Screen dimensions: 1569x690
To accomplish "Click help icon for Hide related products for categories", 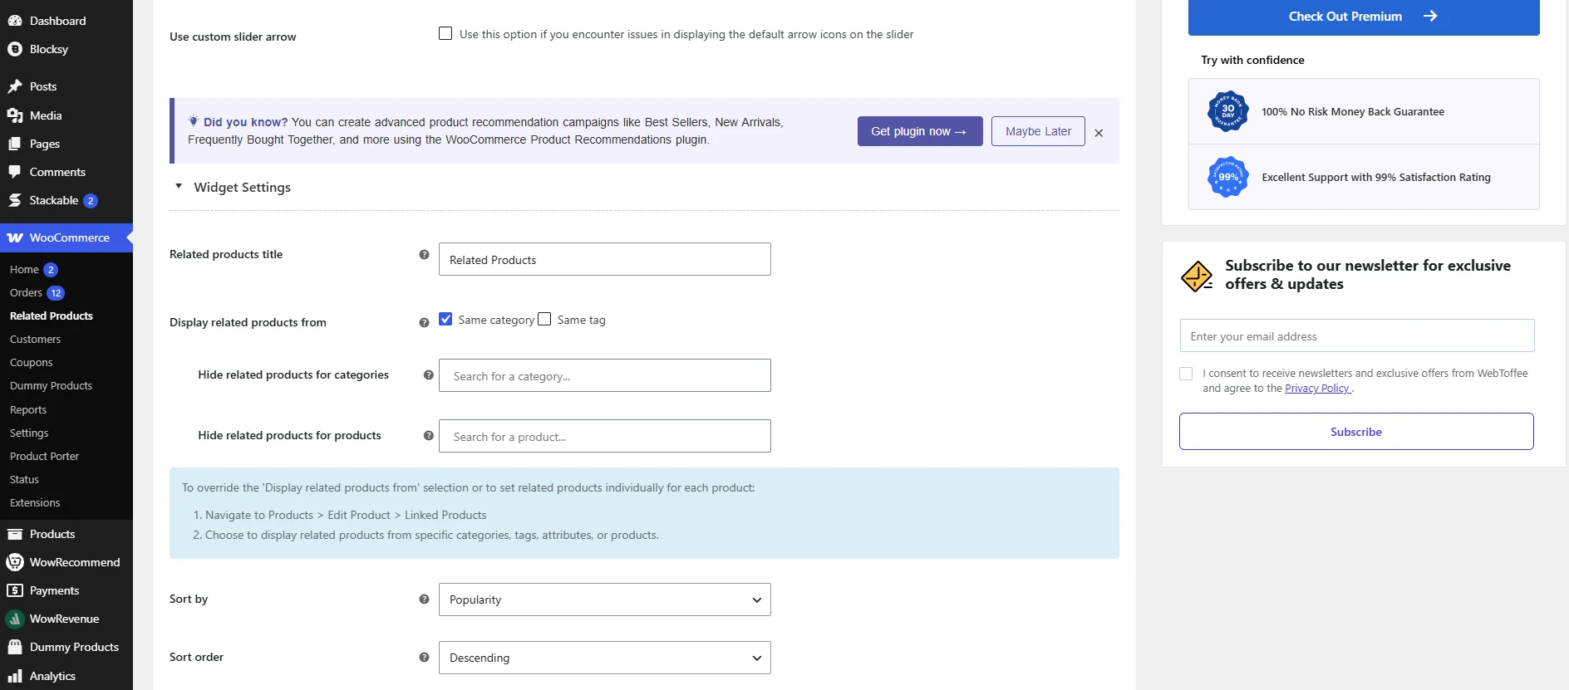I will (x=428, y=374).
